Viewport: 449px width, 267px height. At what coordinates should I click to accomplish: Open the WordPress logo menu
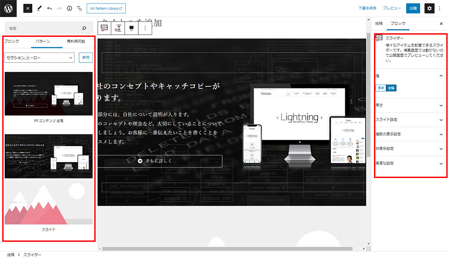pyautogui.click(x=8, y=8)
